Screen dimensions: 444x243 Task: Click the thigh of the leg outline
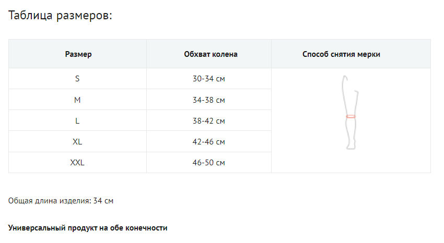349,96
